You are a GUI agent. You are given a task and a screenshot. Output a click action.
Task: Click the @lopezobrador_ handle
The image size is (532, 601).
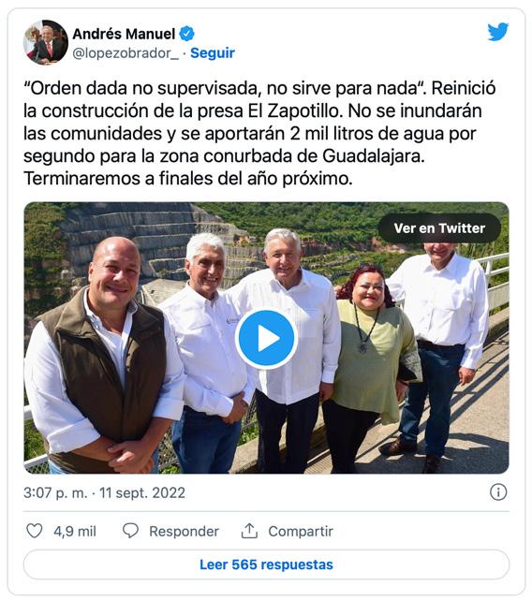coord(126,53)
